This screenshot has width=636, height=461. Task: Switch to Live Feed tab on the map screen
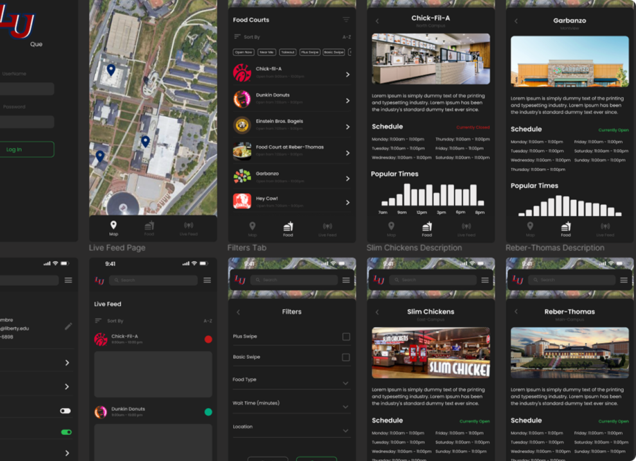pyautogui.click(x=189, y=229)
